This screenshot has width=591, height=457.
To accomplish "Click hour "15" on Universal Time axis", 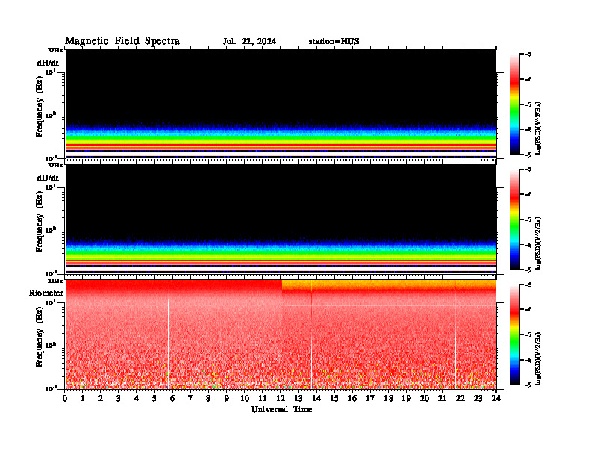I will tap(334, 398).
